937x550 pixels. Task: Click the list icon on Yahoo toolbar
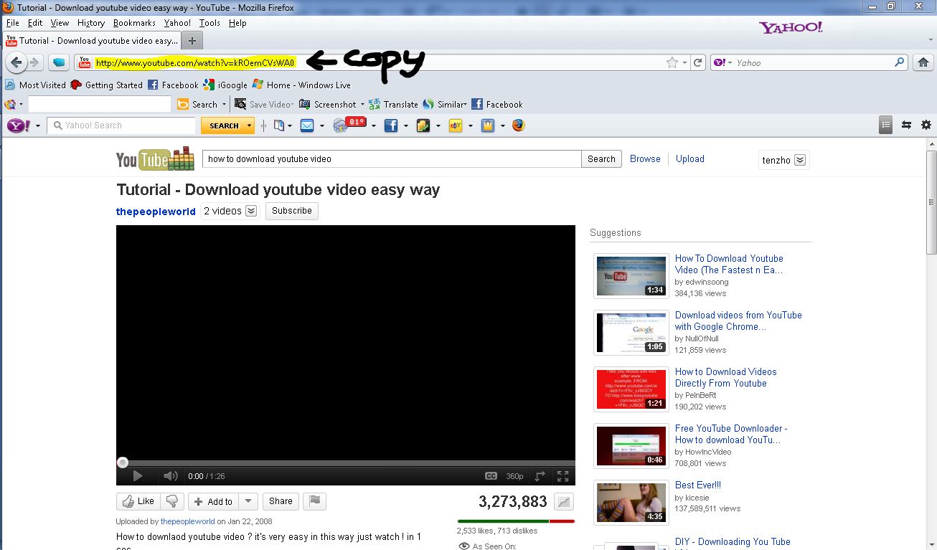(886, 125)
